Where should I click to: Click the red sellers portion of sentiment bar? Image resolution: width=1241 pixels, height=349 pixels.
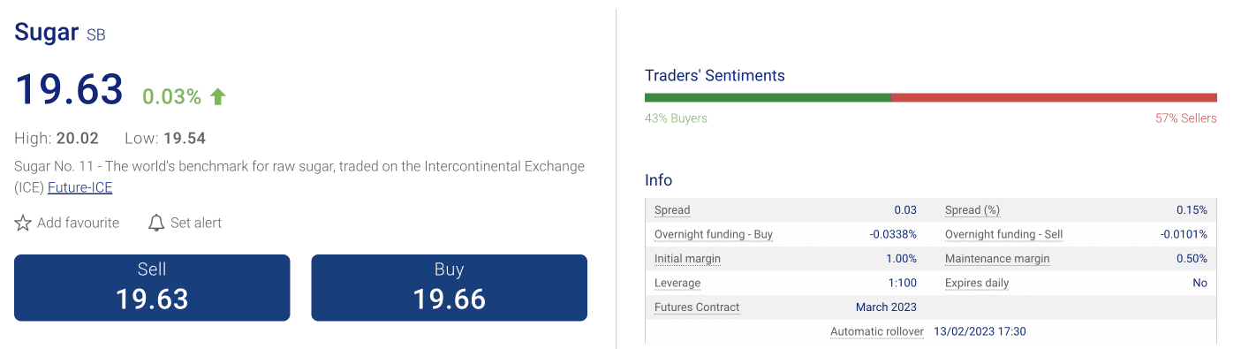pos(1054,97)
